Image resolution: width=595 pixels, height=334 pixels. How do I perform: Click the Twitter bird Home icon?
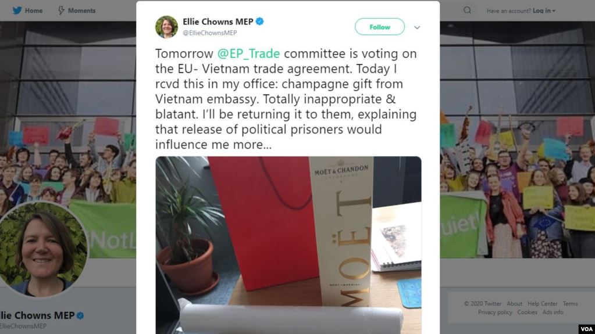point(17,10)
